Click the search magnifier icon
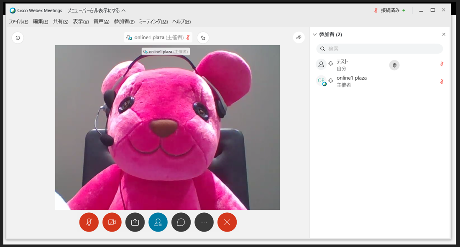Screen dimensions: 460x247 point(322,49)
